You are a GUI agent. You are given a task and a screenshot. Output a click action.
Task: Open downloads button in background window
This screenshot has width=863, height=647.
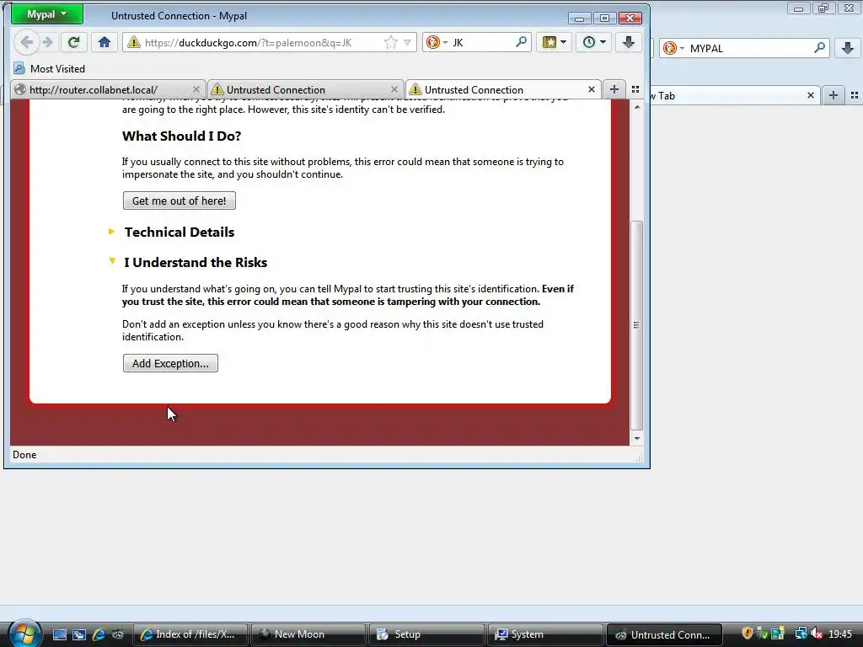click(848, 48)
